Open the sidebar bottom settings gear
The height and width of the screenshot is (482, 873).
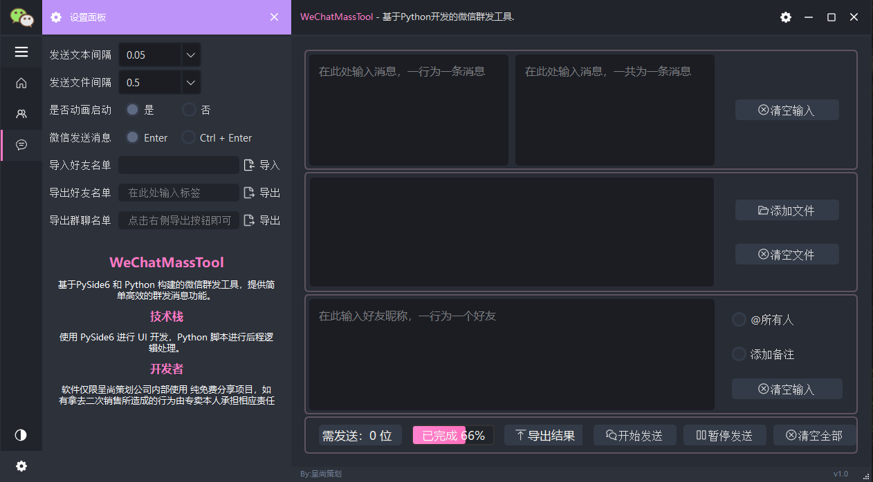click(21, 466)
